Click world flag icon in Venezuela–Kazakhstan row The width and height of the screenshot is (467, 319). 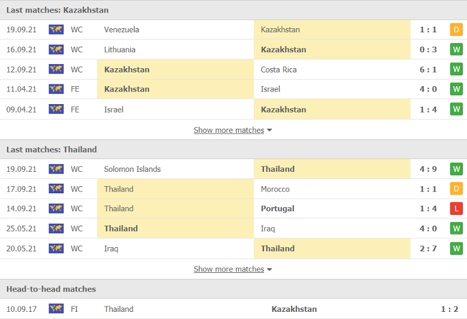(56, 29)
